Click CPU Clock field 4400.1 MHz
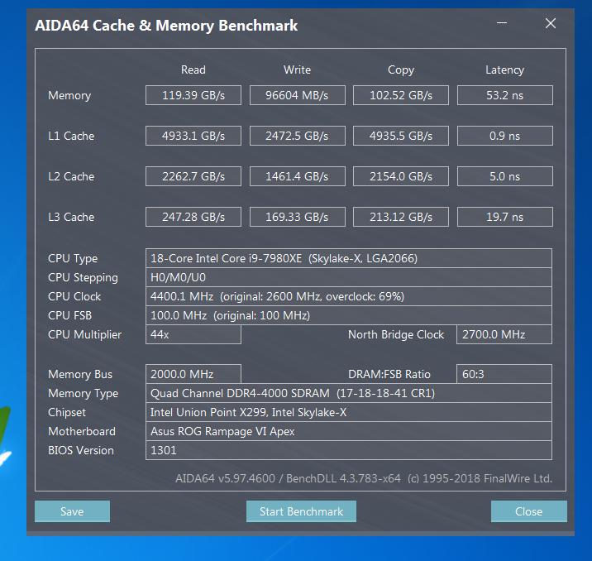The image size is (592, 561). pyautogui.click(x=349, y=296)
